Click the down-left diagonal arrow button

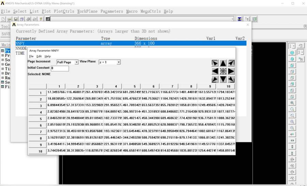pos(215,79)
